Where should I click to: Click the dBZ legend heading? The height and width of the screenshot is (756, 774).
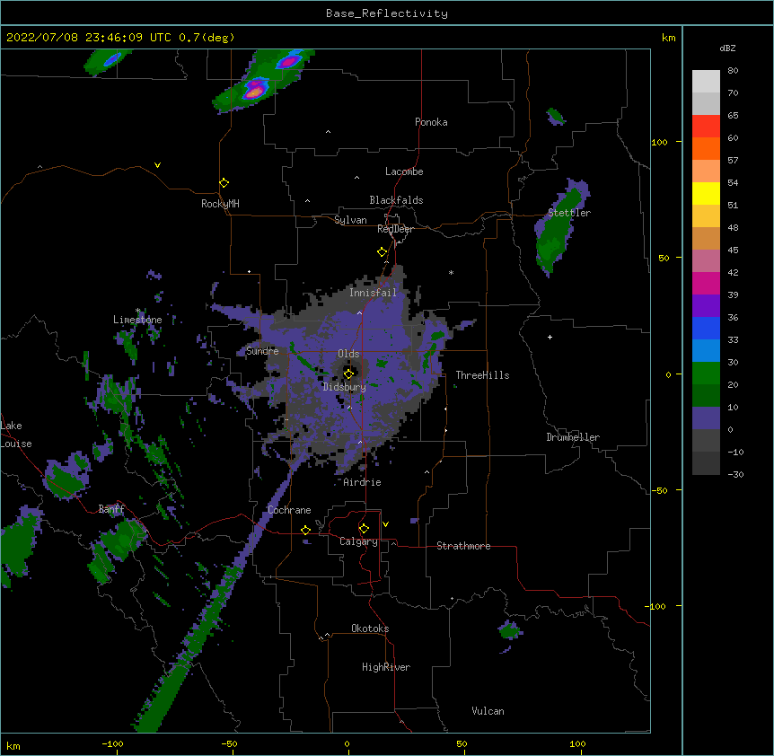(727, 48)
